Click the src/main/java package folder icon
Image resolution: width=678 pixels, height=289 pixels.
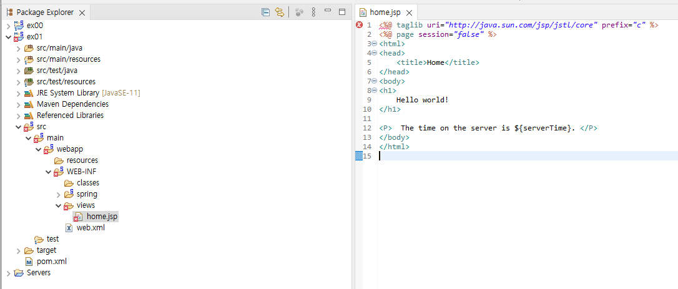point(29,48)
